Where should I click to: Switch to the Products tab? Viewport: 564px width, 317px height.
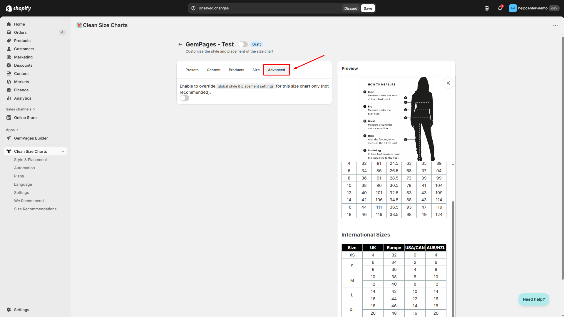236,70
